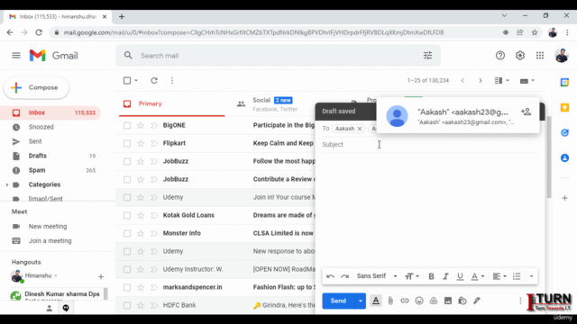Open the text color dropdown
Image resolution: width=577 pixels, height=324 pixels.
click(x=478, y=276)
